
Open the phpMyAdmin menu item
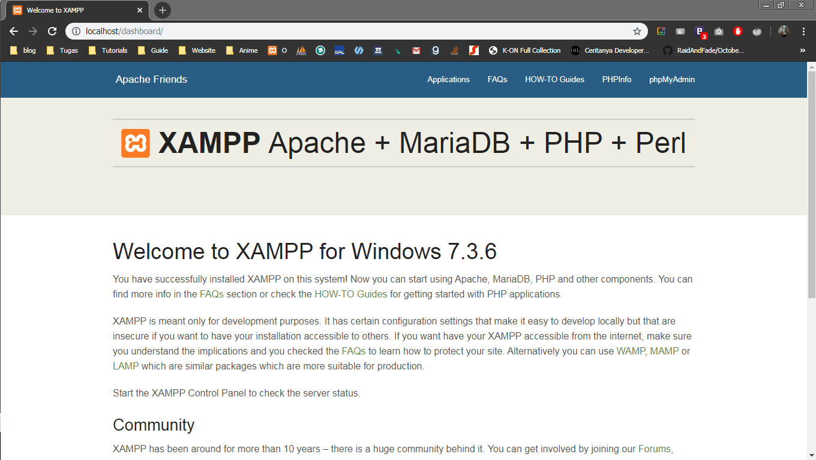[x=671, y=79]
